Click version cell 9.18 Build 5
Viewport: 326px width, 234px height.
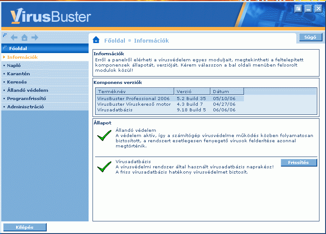pos(191,110)
